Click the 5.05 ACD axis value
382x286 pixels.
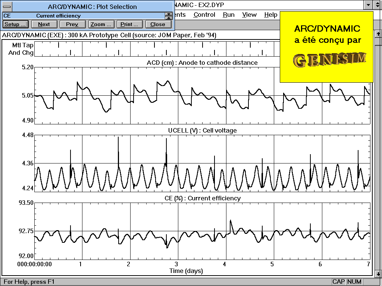(28, 96)
